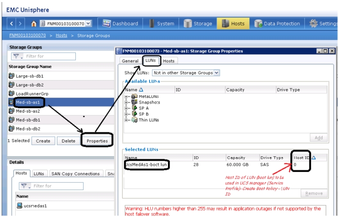Click the 60.000 GB capacity cell
338x217 pixels.
point(238,165)
